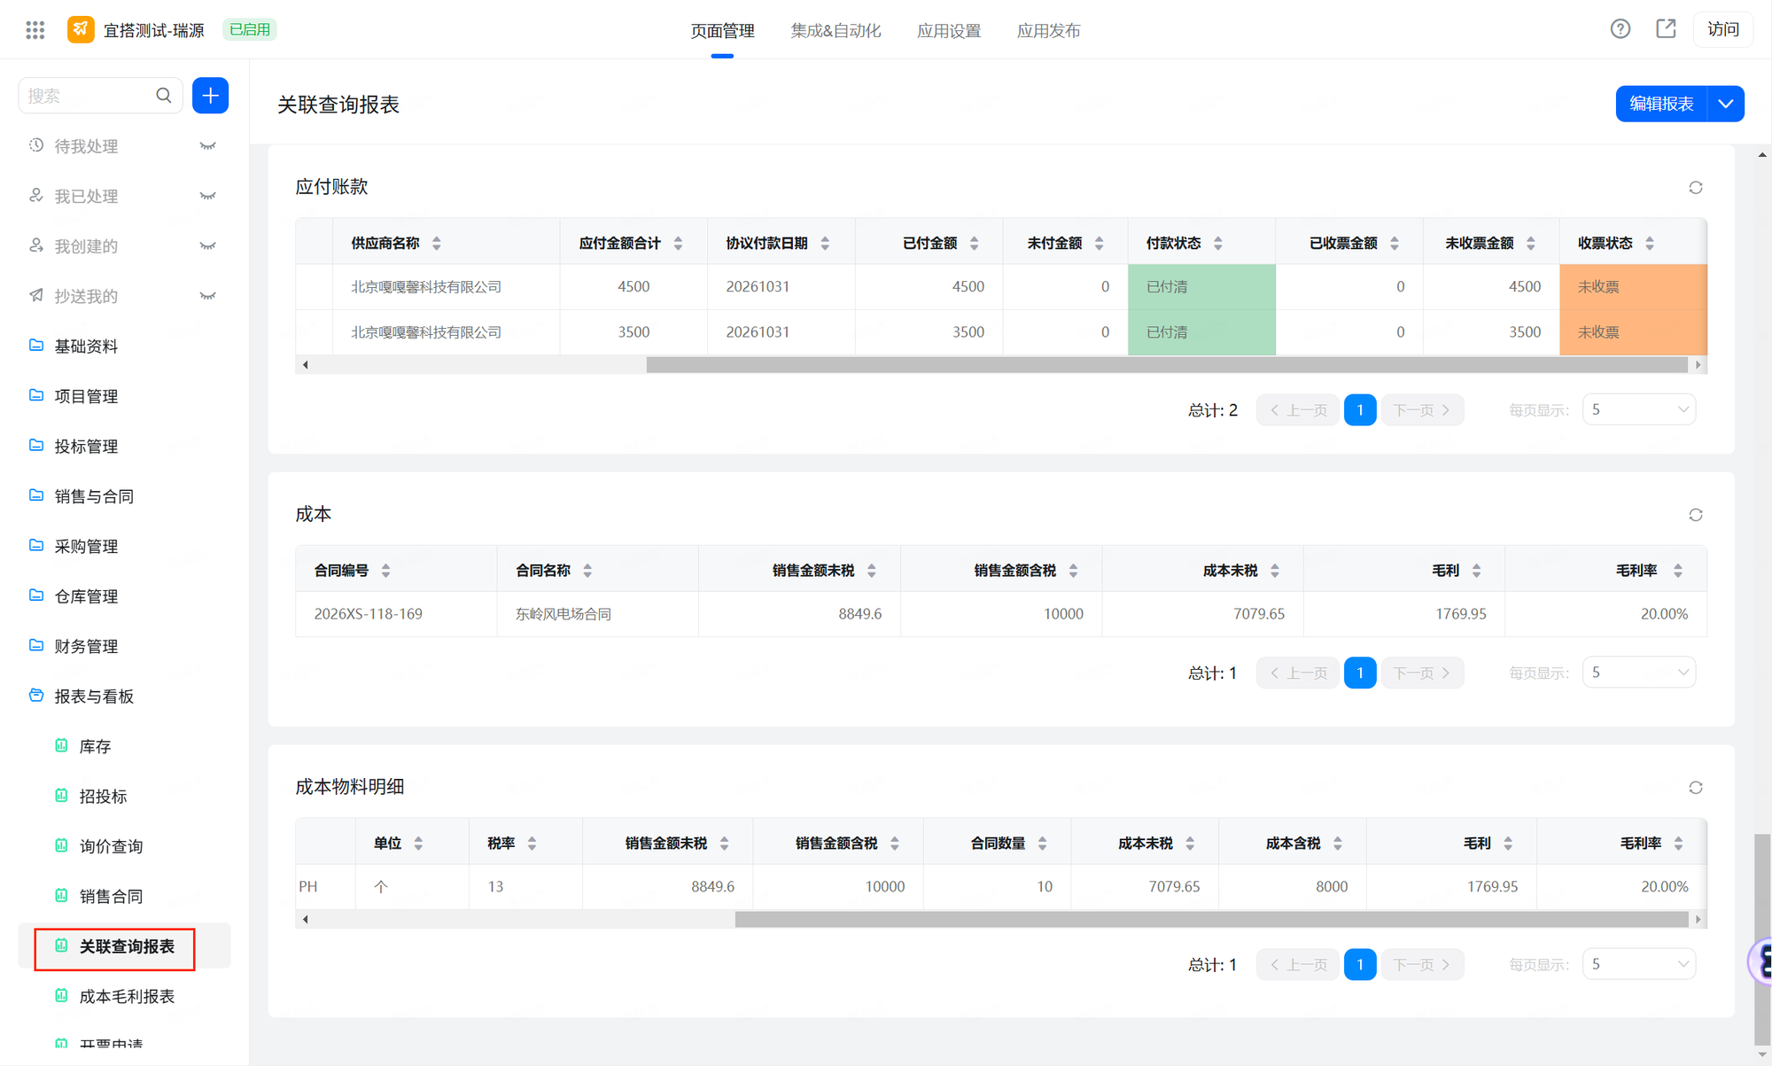Sort by 毛利率 column in 成本 table
The height and width of the screenshot is (1066, 1772).
pyautogui.click(x=1678, y=571)
